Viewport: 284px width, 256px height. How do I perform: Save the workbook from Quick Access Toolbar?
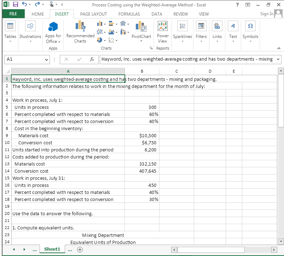click(16, 4)
